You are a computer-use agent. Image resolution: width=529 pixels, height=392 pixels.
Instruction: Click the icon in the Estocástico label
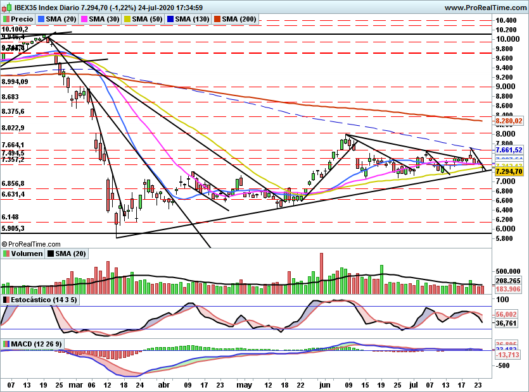pyautogui.click(x=6, y=300)
